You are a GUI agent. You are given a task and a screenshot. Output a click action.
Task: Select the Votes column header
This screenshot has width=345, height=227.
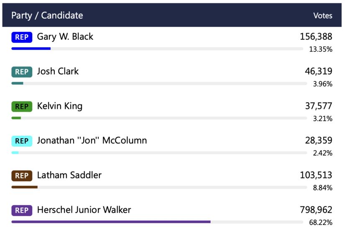coord(322,15)
